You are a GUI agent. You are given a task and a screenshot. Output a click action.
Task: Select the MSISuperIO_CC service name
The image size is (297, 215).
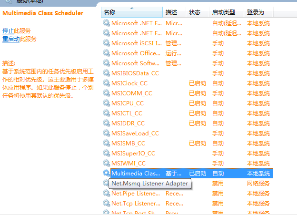coord(133,154)
